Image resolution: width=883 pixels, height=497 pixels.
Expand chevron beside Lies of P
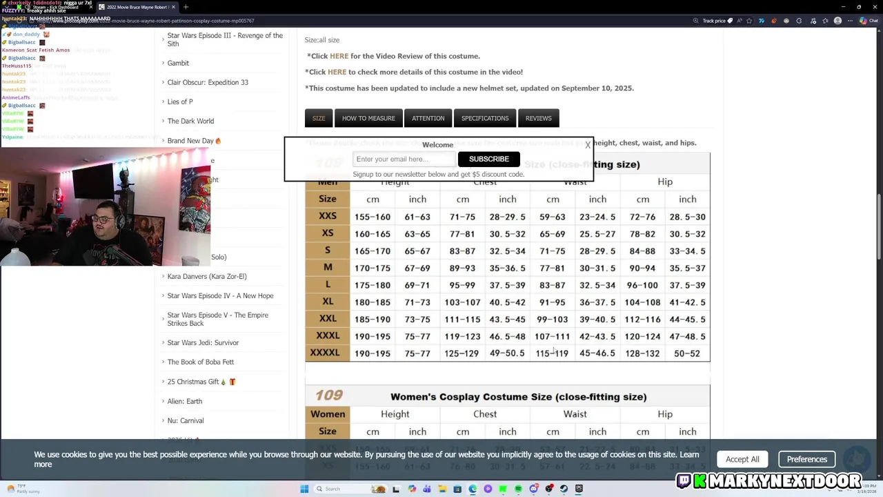[163, 101]
